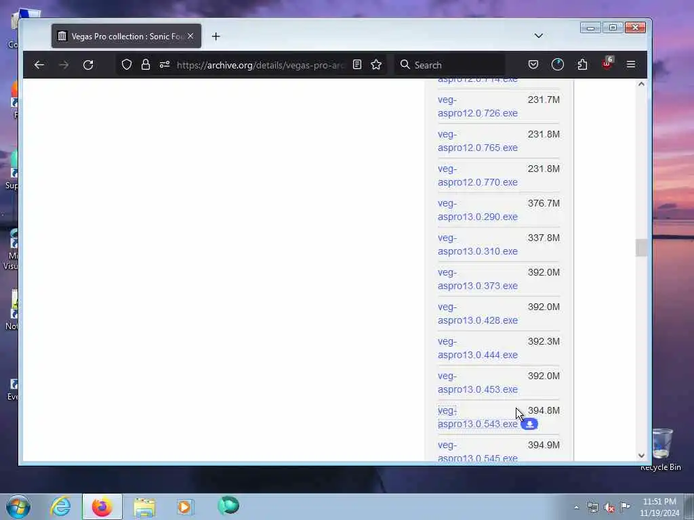Launch Internet Explorer from taskbar
This screenshot has width=694, height=520.
[x=60, y=506]
